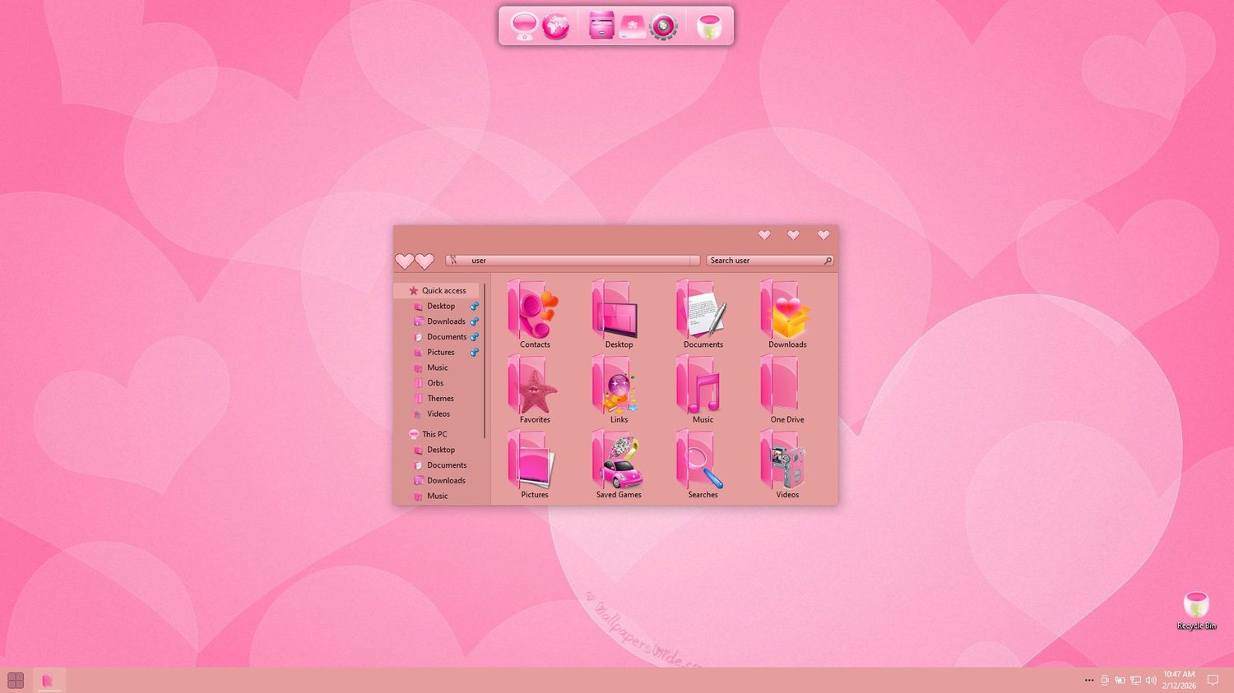Open the address bar history dropdown

pyautogui.click(x=695, y=261)
